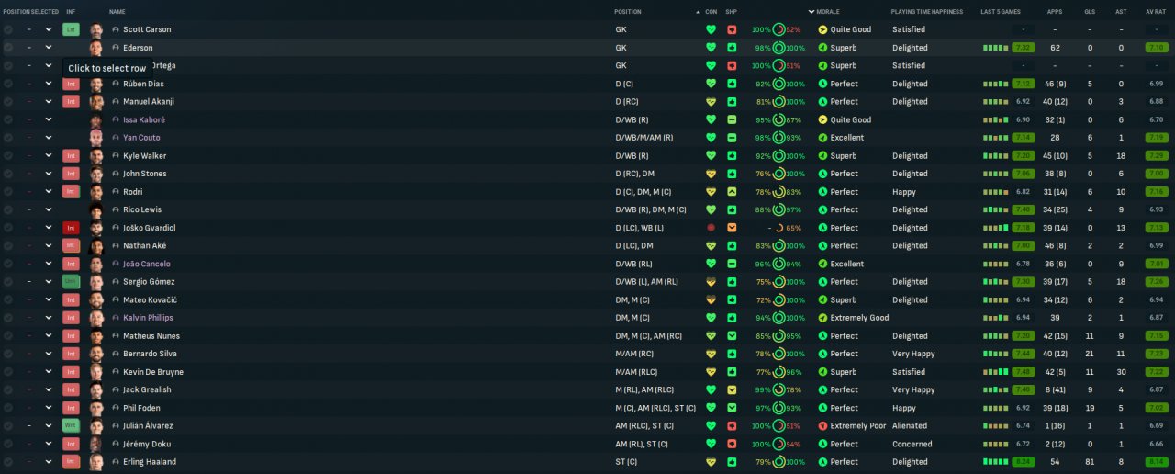1175x474 pixels.
Task: Tick the selection circle for Rúben Dias
Action: pos(8,84)
